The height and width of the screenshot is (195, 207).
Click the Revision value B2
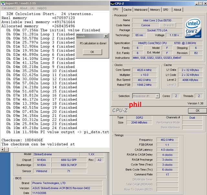coord(196,53)
